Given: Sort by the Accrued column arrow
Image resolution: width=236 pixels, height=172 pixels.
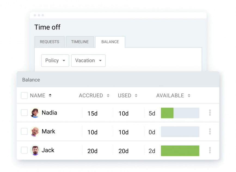Looking at the screenshot, I should [x=108, y=96].
